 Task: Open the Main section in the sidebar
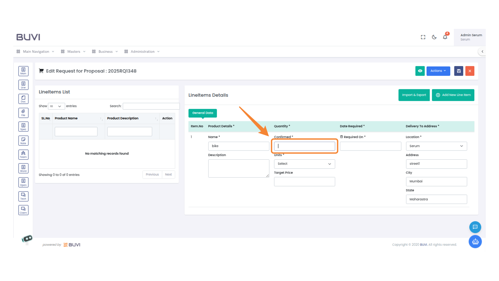click(23, 71)
